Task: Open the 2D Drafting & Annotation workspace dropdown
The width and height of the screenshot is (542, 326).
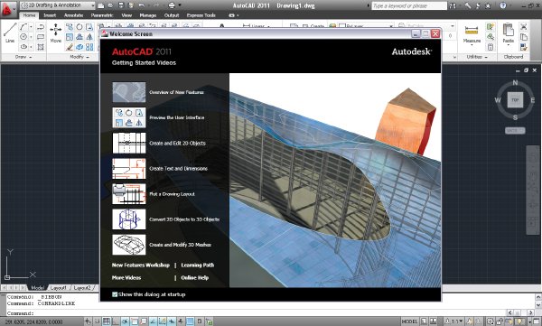Action: pyautogui.click(x=58, y=5)
